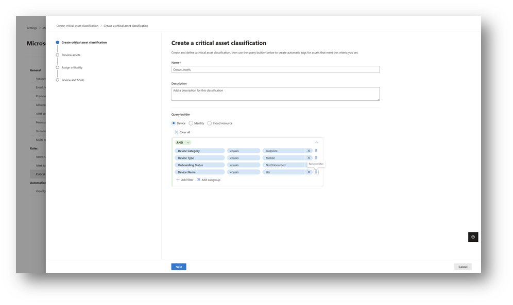Screen dimensions: 513x305
Task: Open the Settings breadcrumb link
Action: click(x=32, y=27)
